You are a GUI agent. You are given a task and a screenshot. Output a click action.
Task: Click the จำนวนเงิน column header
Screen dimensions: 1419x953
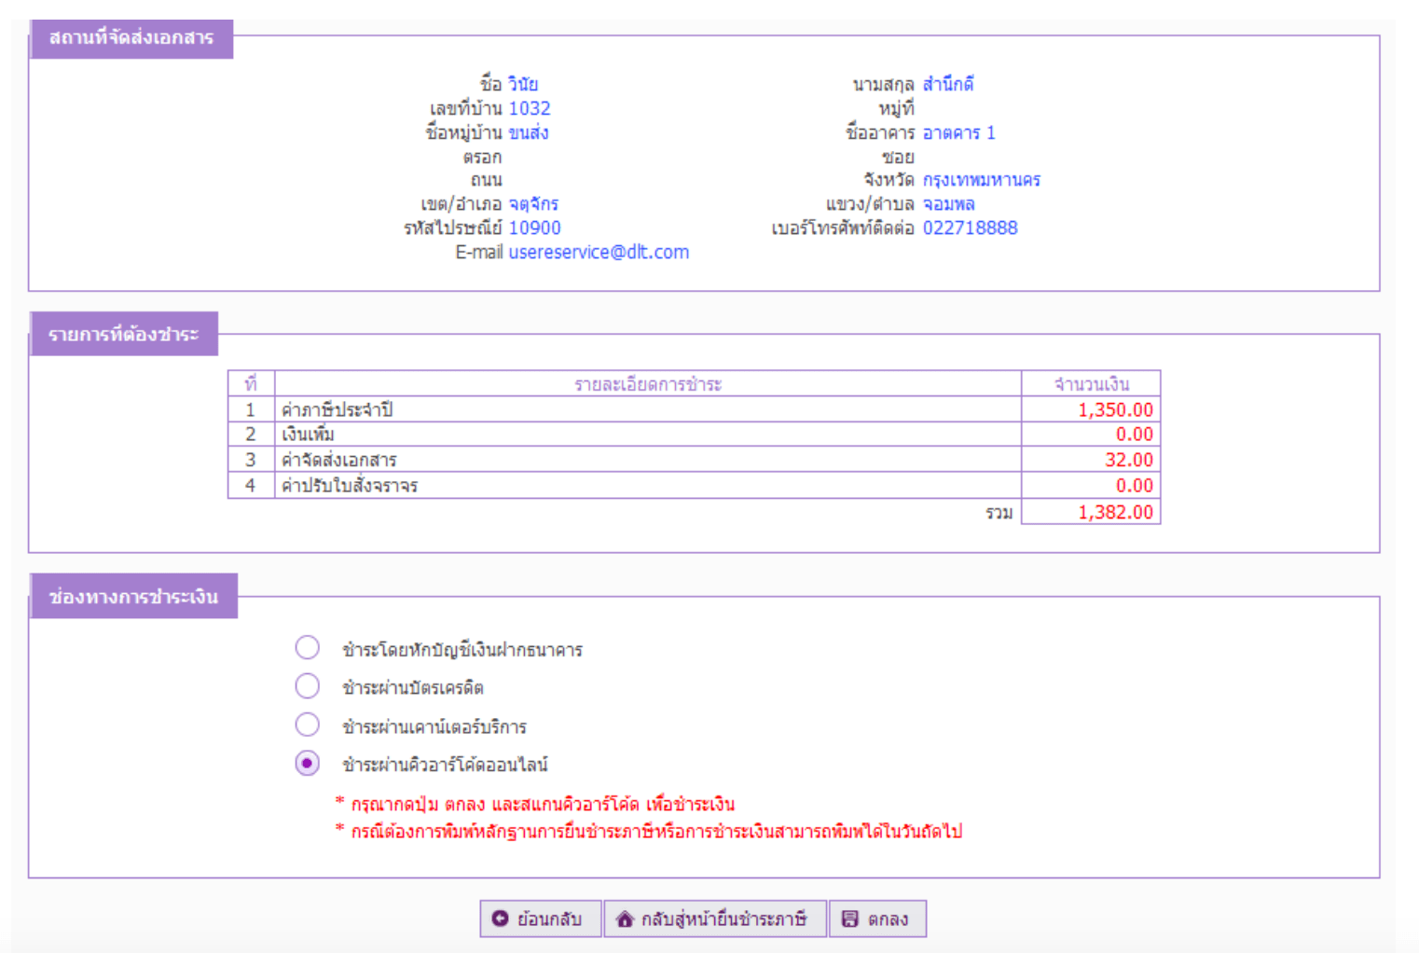[x=1091, y=384]
